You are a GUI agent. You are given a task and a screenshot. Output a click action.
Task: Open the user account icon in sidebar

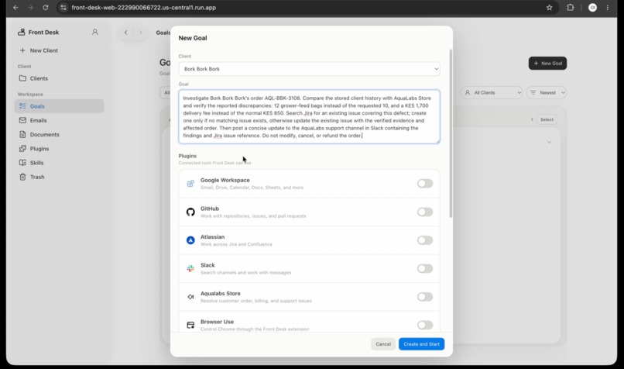point(94,32)
